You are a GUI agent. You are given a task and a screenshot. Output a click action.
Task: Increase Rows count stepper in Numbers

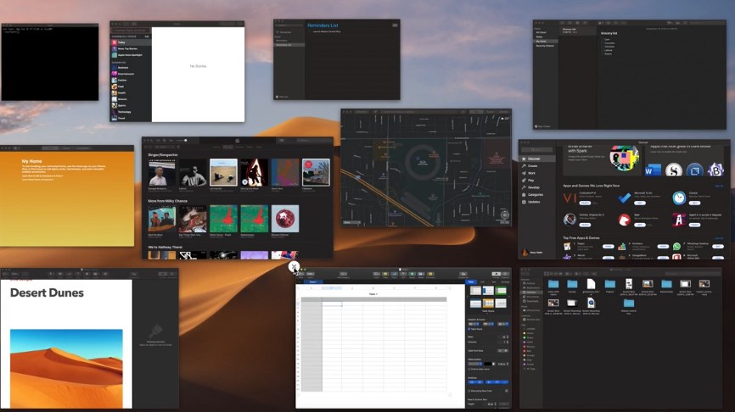pos(508,337)
